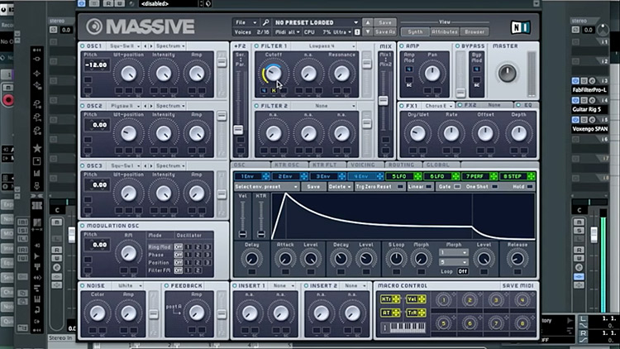Click the 2 Env modulation handle cross icon

tap(303, 176)
